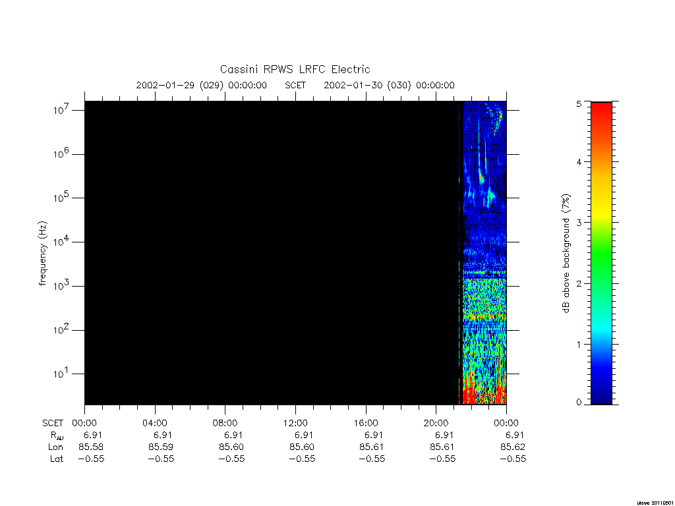The height and width of the screenshot is (506, 675).
Task: Click the colorbar tick label "0"
Action: coord(579,403)
